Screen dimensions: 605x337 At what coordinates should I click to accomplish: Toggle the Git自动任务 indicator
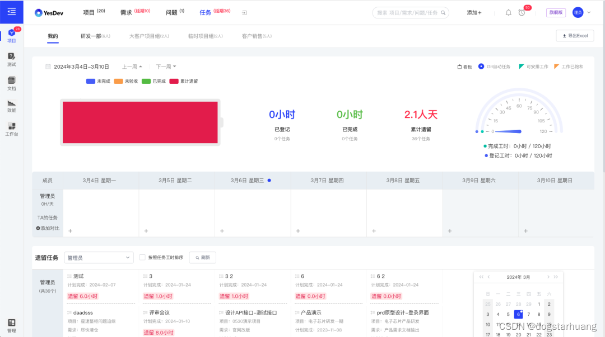(x=494, y=66)
